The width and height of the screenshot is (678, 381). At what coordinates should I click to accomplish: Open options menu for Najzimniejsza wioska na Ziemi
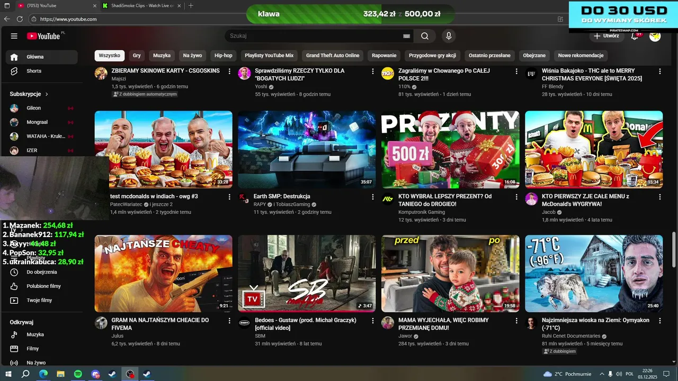pyautogui.click(x=660, y=321)
